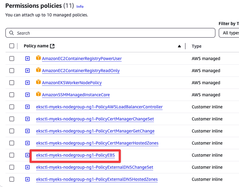The width and height of the screenshot is (239, 187).
Task: Check the PolicyExternalDNSHostedZones row checkbox
Action: click(x=12, y=179)
